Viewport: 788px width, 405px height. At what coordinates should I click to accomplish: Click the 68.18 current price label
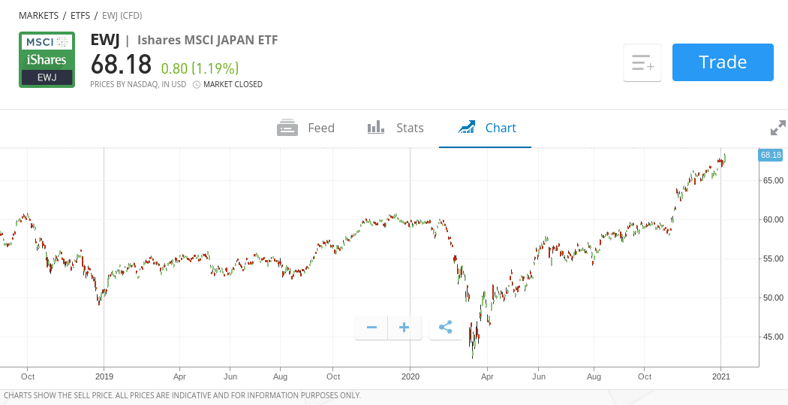tap(770, 155)
